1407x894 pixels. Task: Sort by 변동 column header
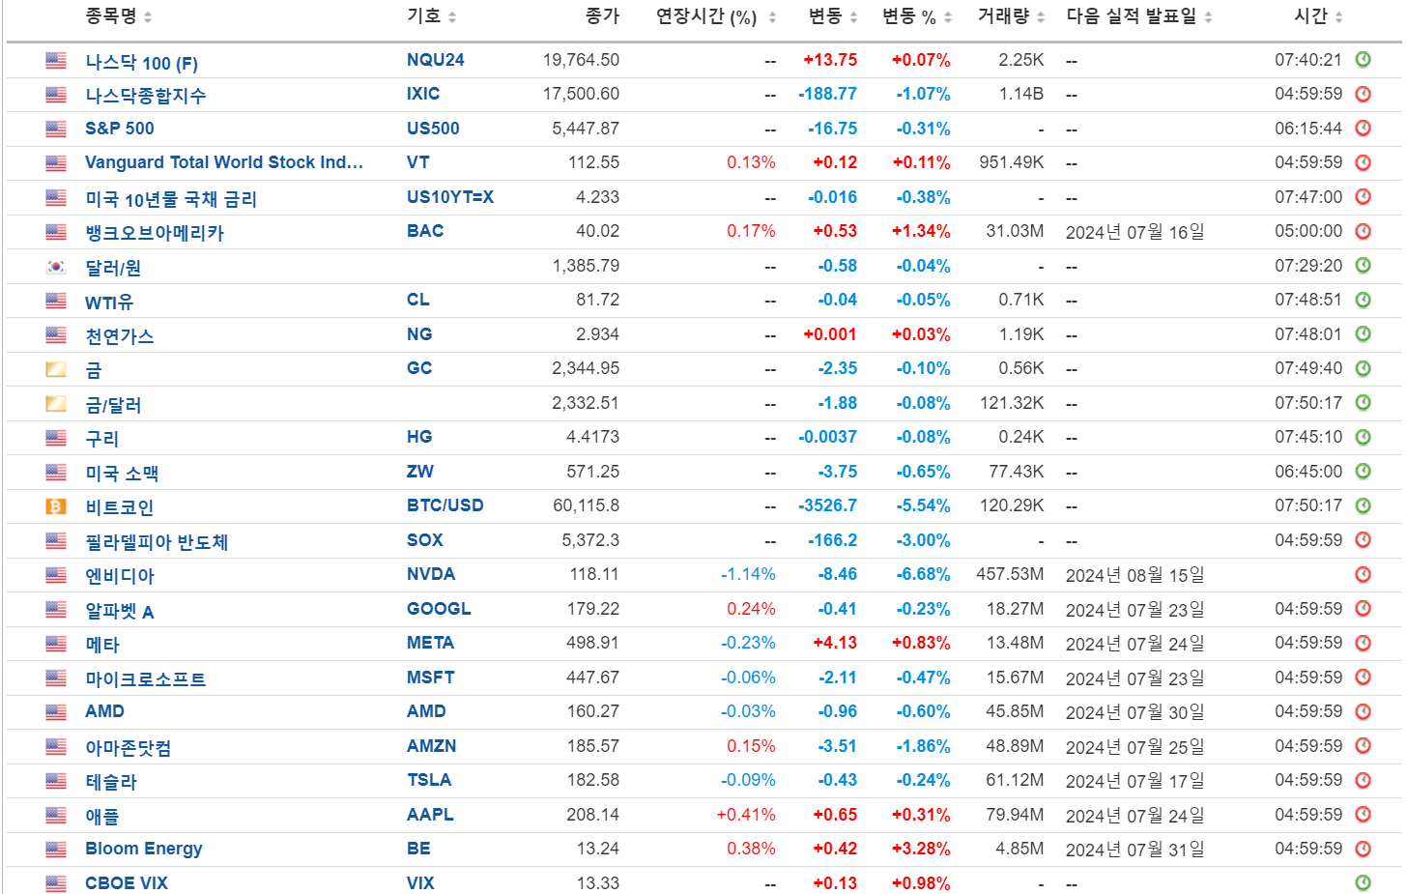click(832, 16)
